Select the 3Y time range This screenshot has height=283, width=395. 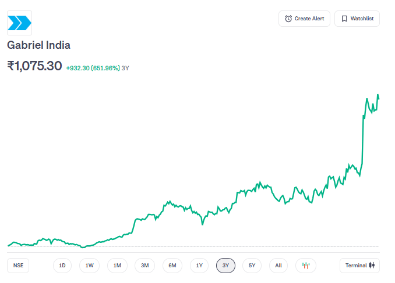[225, 266]
